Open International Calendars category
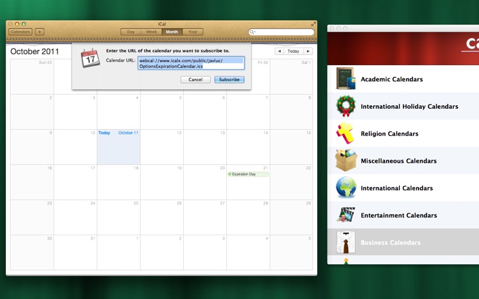 tap(403, 188)
